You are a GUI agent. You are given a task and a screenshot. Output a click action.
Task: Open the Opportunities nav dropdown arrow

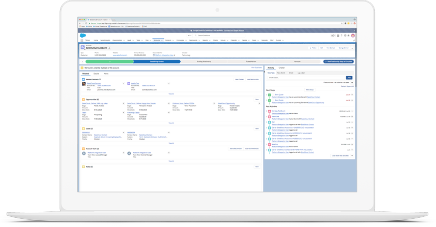point(124,40)
